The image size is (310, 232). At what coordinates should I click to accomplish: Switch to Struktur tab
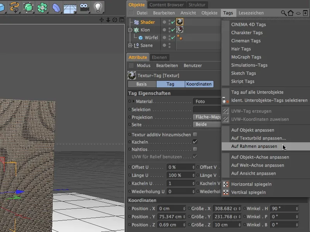(197, 5)
